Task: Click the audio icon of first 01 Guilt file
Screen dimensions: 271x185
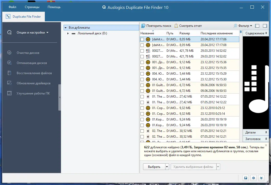Action: pyautogui.click(x=148, y=85)
